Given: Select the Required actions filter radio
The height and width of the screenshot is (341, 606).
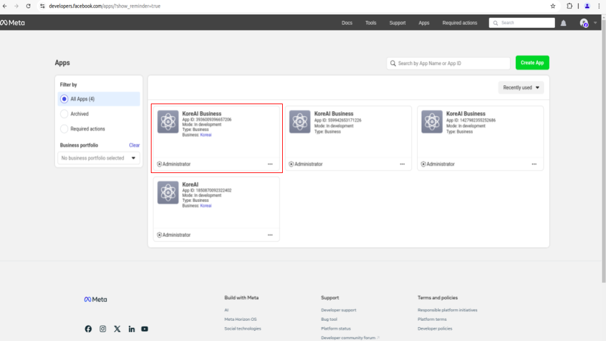Looking at the screenshot, I should coord(64,129).
